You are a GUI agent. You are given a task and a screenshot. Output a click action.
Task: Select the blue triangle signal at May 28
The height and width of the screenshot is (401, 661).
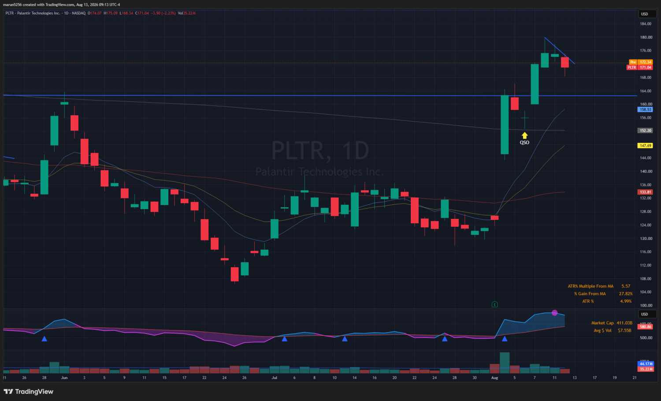(44, 339)
